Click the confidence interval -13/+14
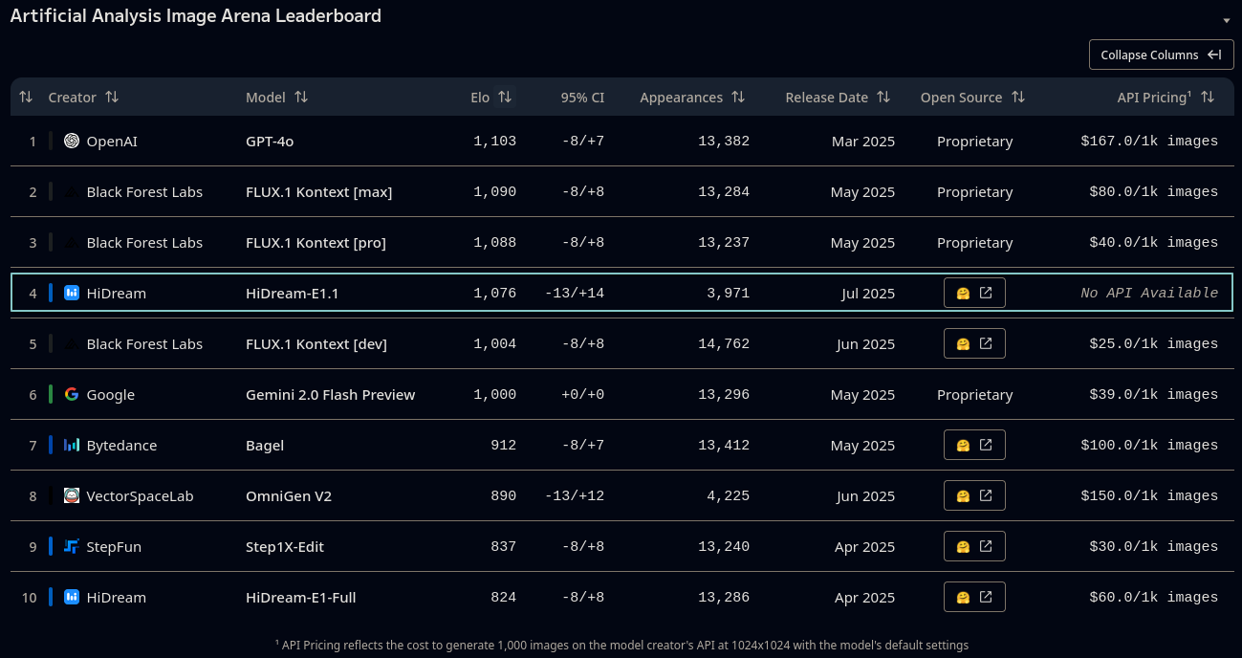The image size is (1242, 658). point(574,293)
